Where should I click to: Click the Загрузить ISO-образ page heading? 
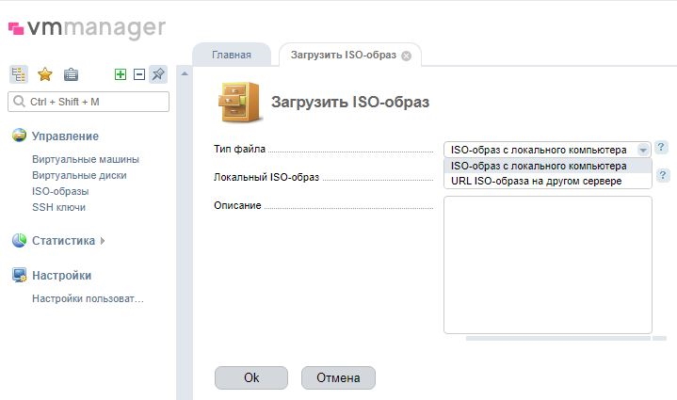[x=350, y=102]
